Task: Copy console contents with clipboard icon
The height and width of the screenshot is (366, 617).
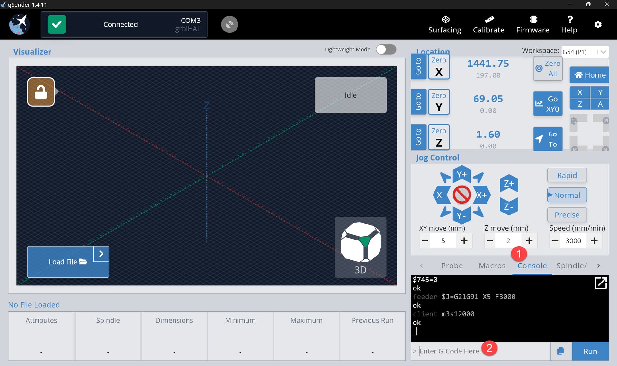Action: [560, 351]
